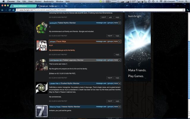Report Lord Spartan GH's post
The width and height of the screenshot is (190, 119).
110,78
